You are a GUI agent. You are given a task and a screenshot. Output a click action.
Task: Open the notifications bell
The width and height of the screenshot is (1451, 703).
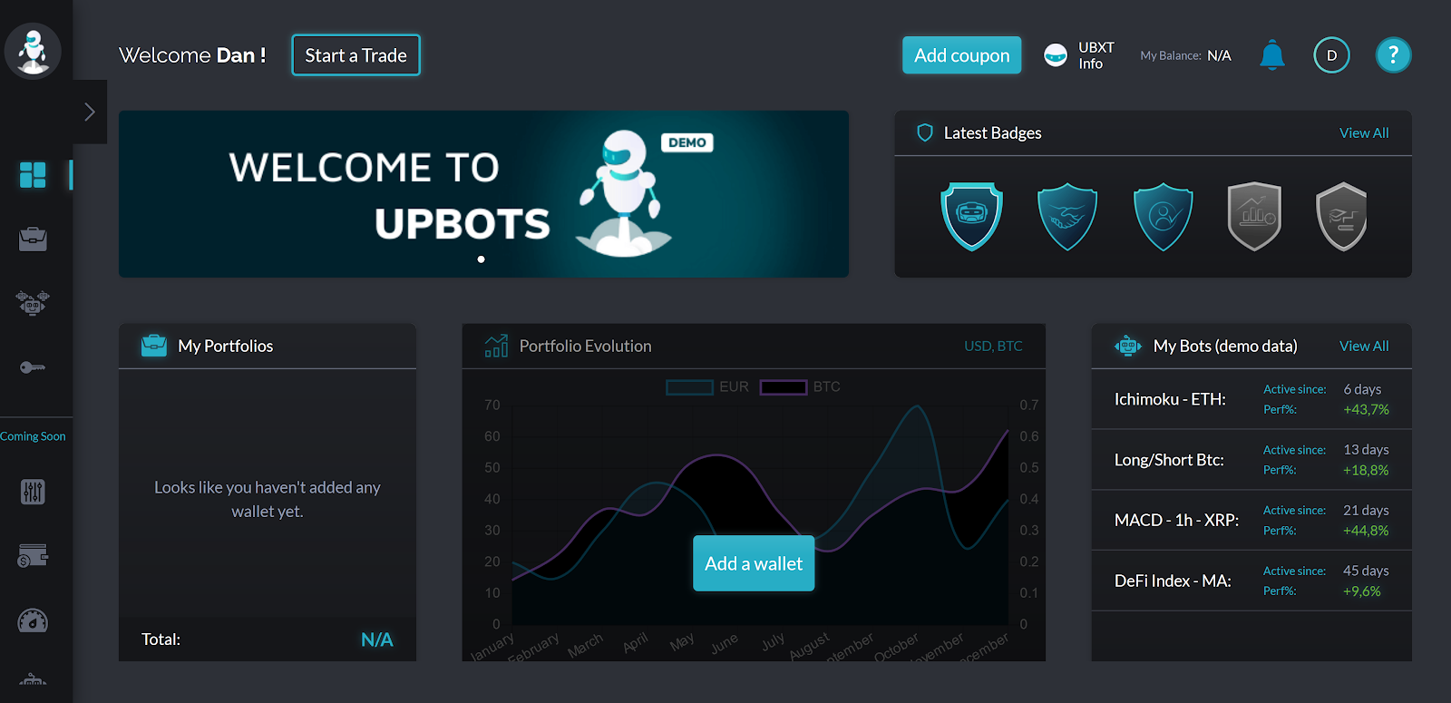[x=1272, y=55]
